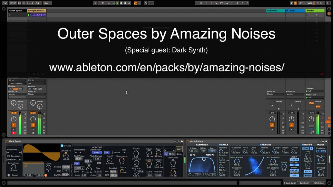Image resolution: width=333 pixels, height=187 pixels.
Task: Toggle the Dark Synth device on/off
Action: (7, 141)
